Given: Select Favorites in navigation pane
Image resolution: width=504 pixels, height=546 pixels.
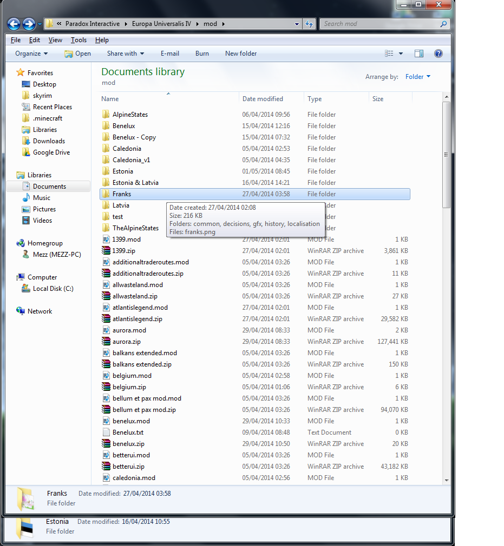Looking at the screenshot, I should point(40,73).
